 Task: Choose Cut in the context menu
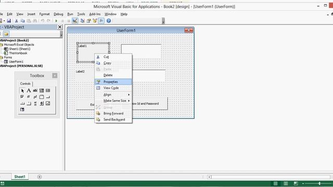coord(113,57)
